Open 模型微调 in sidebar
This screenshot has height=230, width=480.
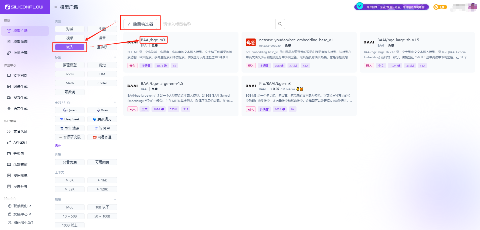point(25,42)
